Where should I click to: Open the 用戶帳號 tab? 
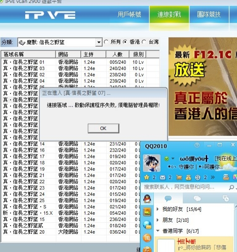[129, 14]
